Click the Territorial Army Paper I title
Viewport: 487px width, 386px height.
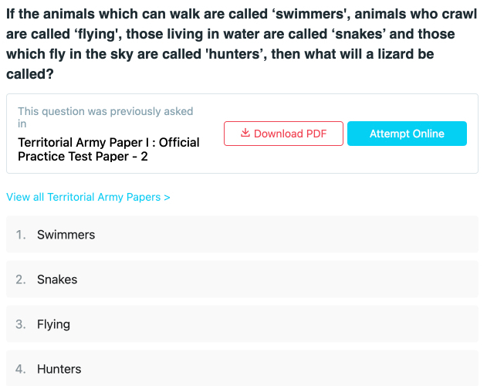pos(109,150)
